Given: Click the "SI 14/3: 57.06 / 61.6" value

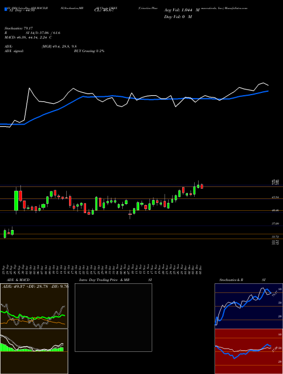Looking at the screenshot, I should coord(43,33).
